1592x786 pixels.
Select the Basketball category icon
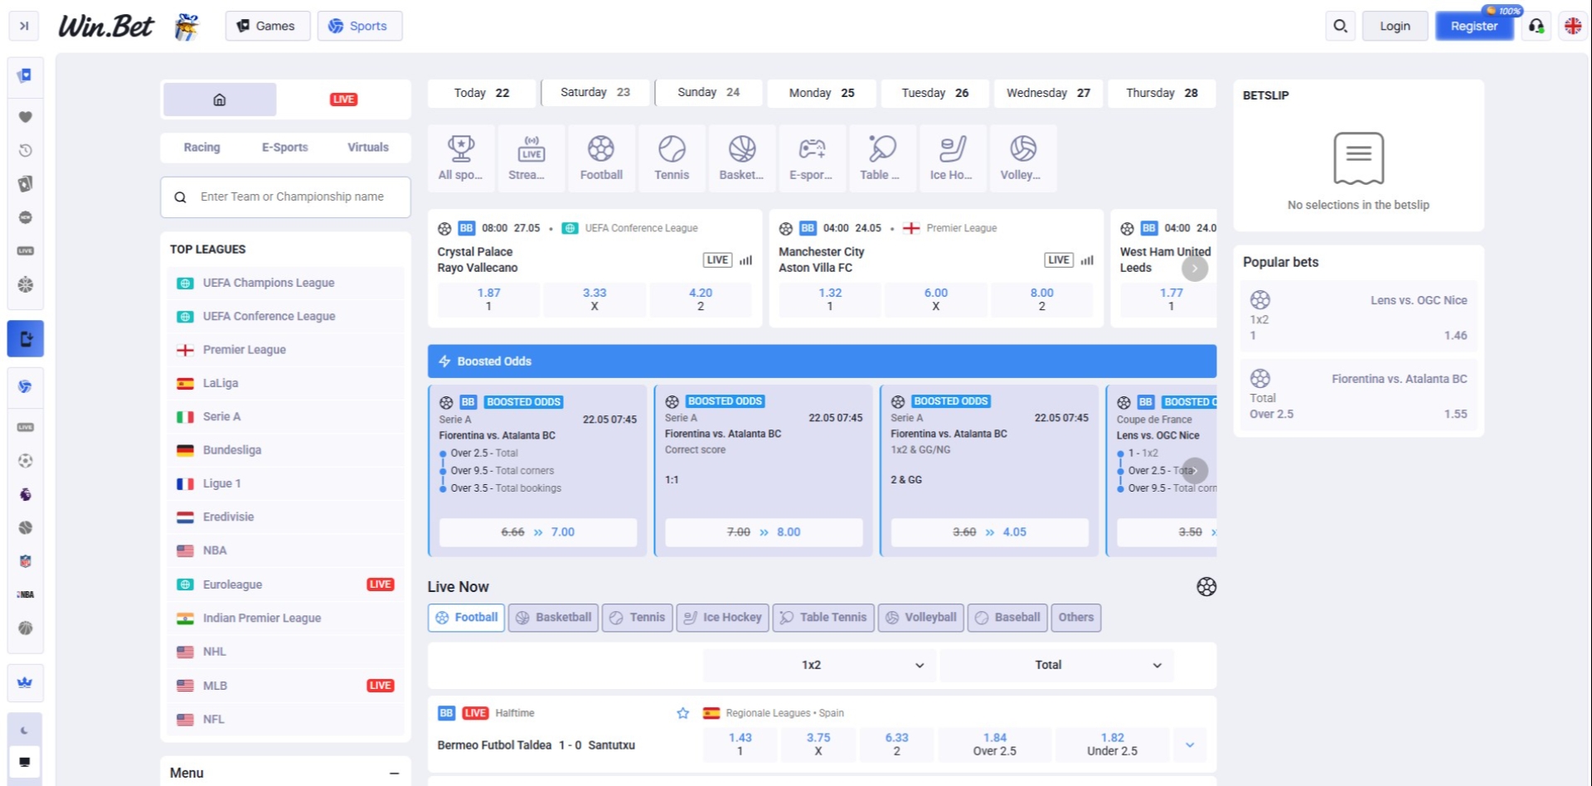[x=742, y=158]
